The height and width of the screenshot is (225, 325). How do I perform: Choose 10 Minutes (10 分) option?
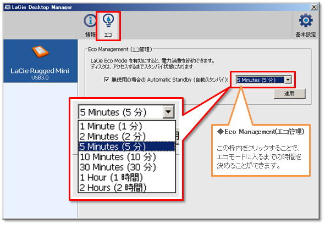click(126, 157)
